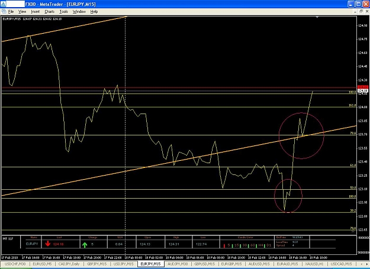
Task: Click the 123.10 price on the price axis
Action: point(363,189)
